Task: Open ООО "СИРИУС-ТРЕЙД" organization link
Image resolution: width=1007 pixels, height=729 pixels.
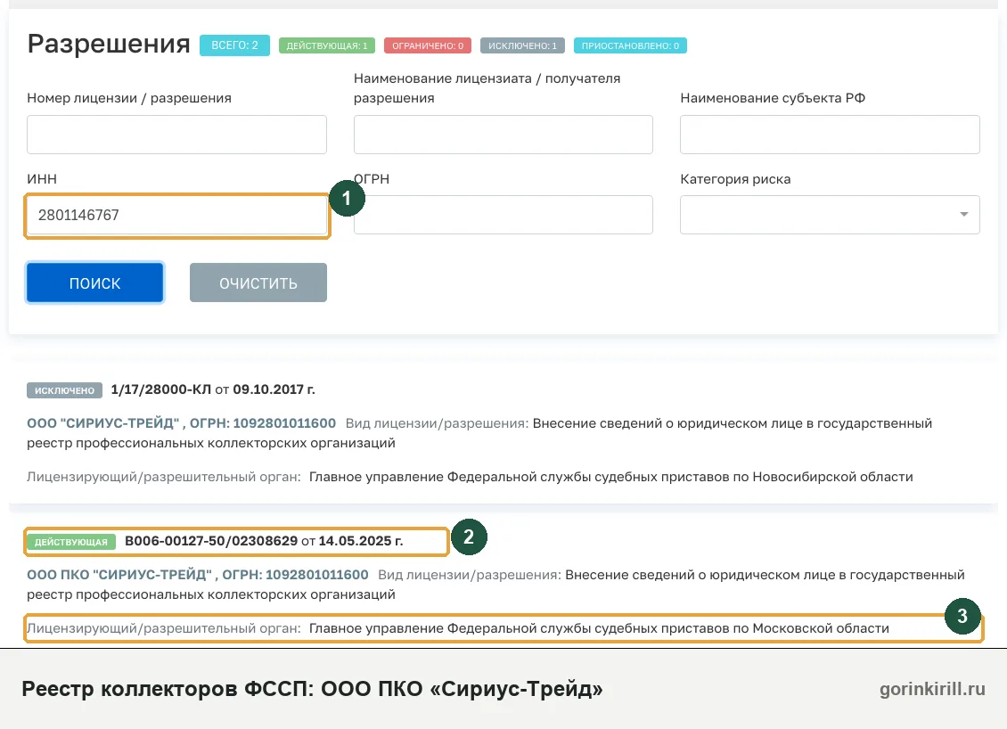Action: click(181, 423)
